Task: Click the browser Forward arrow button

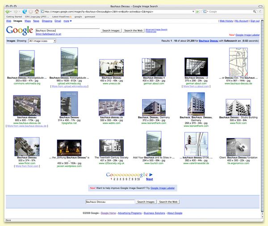Action: click(x=16, y=11)
